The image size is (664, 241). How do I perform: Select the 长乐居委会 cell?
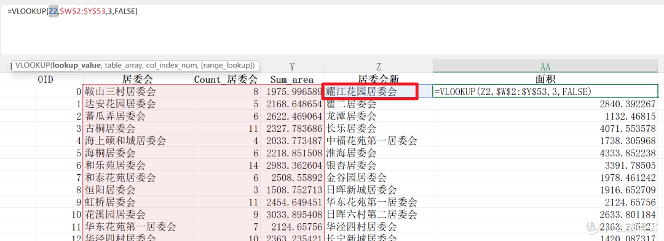[x=379, y=128]
